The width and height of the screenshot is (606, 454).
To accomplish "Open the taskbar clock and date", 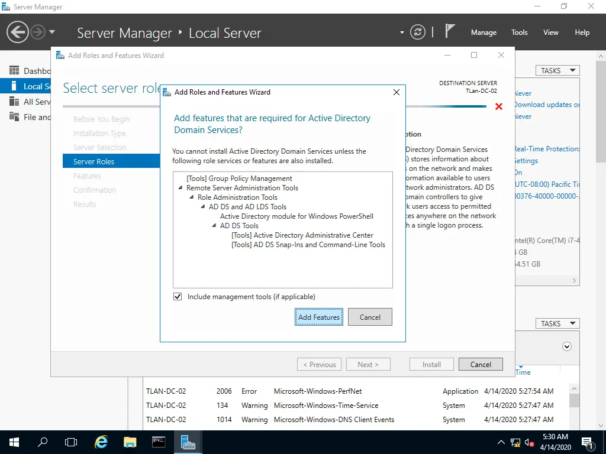I will point(555,442).
